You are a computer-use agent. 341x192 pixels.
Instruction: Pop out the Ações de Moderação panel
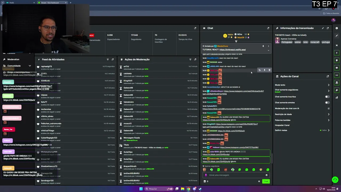click(x=195, y=59)
